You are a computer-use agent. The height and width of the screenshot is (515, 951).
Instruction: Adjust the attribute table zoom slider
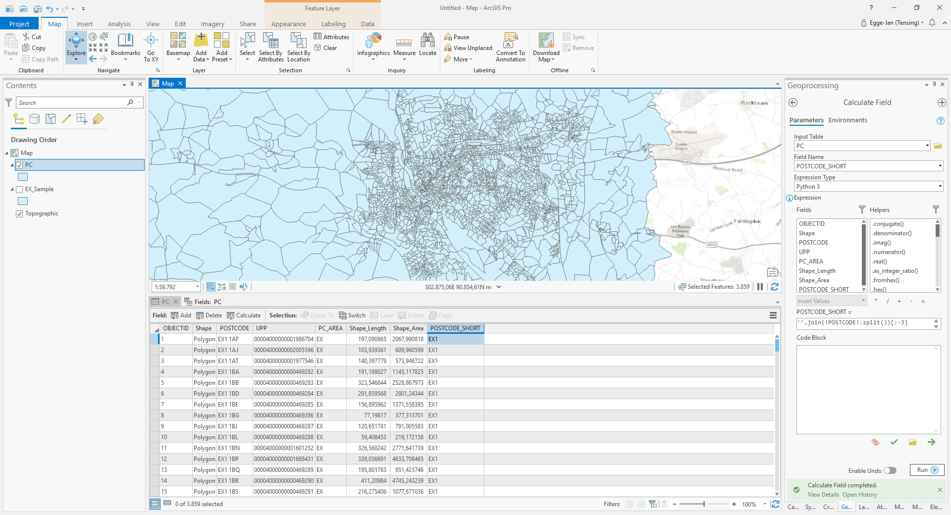[x=703, y=504]
